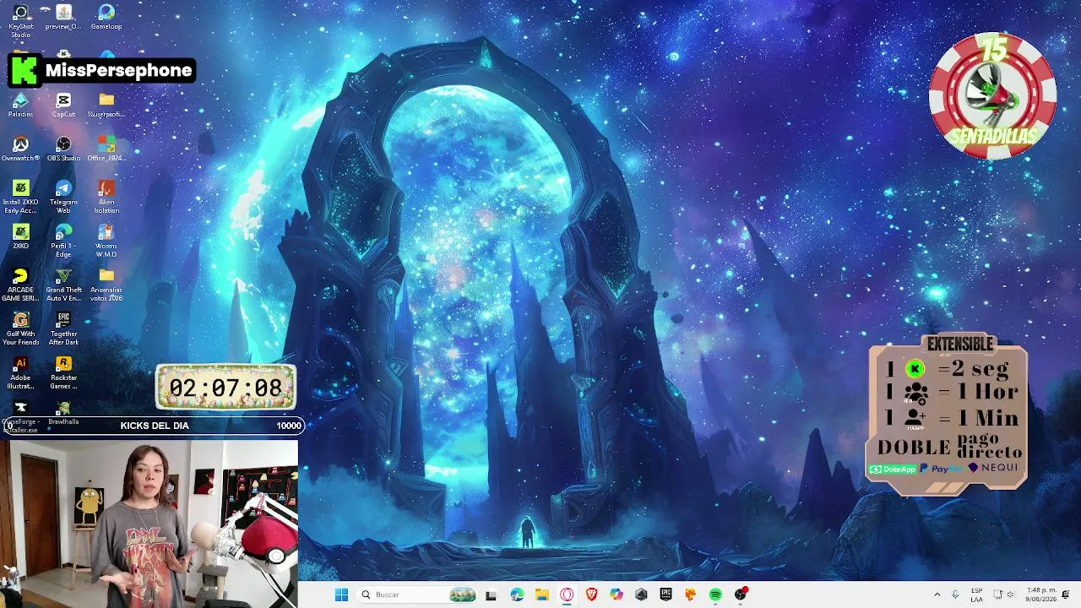Open Adobe Illustrator desktop shortcut
Viewport: 1081px width, 608px height.
point(21,372)
